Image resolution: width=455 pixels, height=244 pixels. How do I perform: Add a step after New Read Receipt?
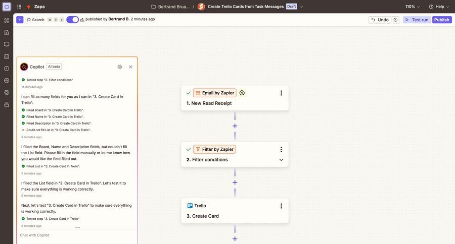pos(235,126)
